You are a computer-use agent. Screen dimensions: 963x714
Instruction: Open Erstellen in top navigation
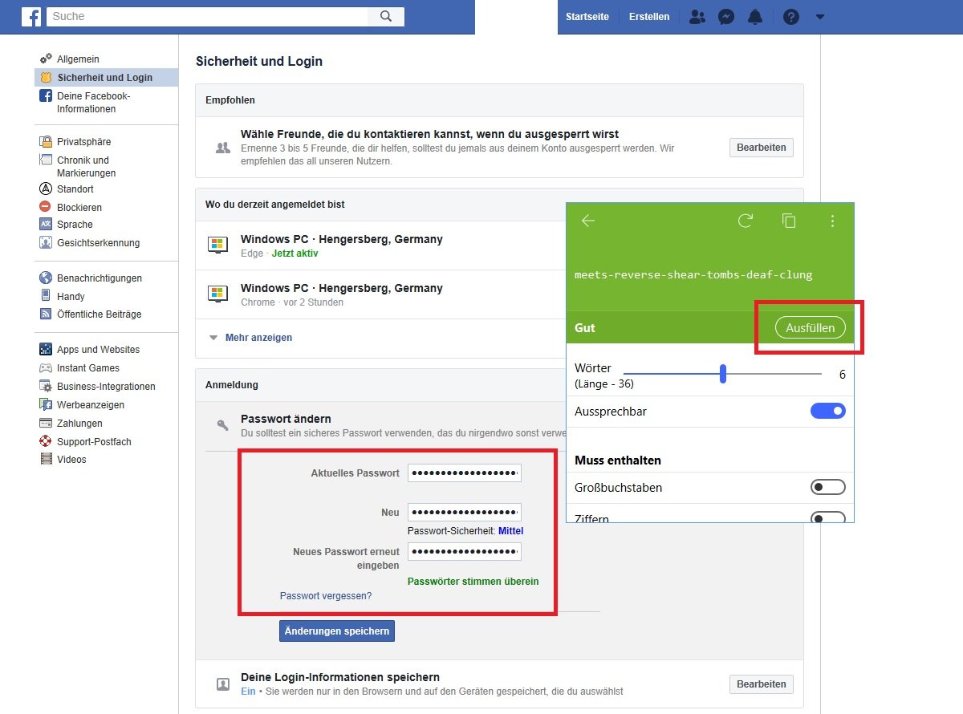pos(649,17)
